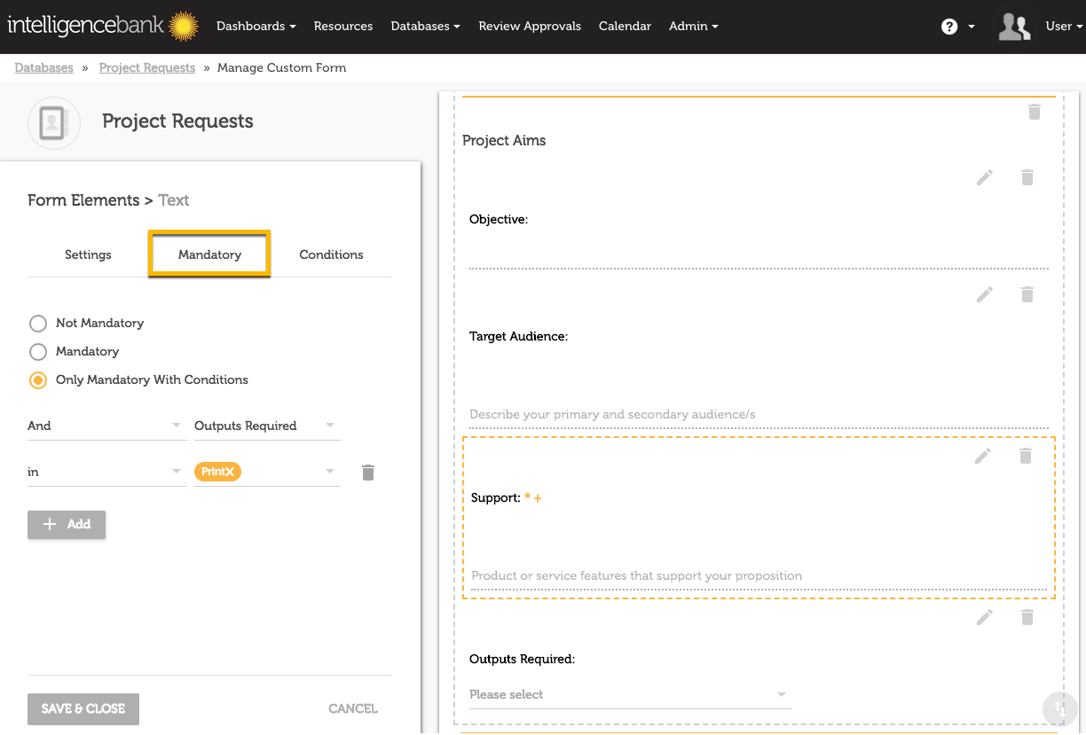Delete the PrintX condition row
The image size is (1086, 735).
(368, 473)
